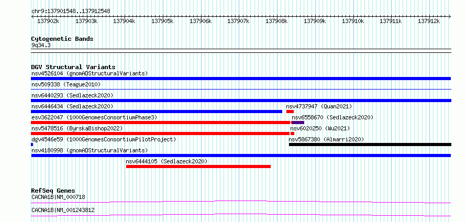The height and width of the screenshot is (222, 466).
Task: Click the nsv4180998 gnomADStructuralVariants label
Action: coord(90,150)
